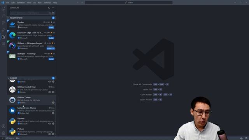Open the remote window status bar icon
This screenshot has height=140, width=249.
tap(2, 138)
